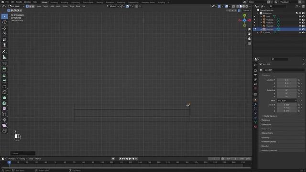Open the Global transform orientation dropdown

113,6
